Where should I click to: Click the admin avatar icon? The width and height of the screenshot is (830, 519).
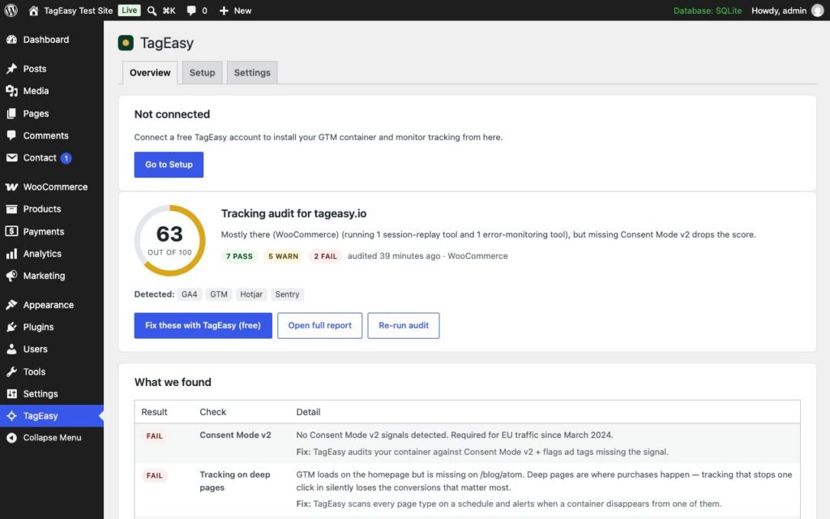(818, 11)
